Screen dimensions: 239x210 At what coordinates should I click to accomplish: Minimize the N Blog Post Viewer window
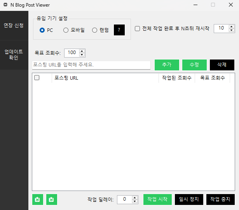(x=195, y=5)
